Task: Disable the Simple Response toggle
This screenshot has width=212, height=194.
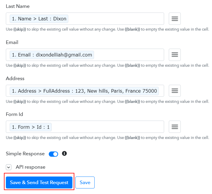Action: [x=53, y=154]
